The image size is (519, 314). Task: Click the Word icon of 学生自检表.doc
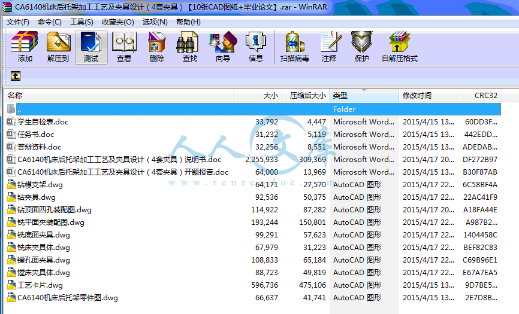(11, 121)
